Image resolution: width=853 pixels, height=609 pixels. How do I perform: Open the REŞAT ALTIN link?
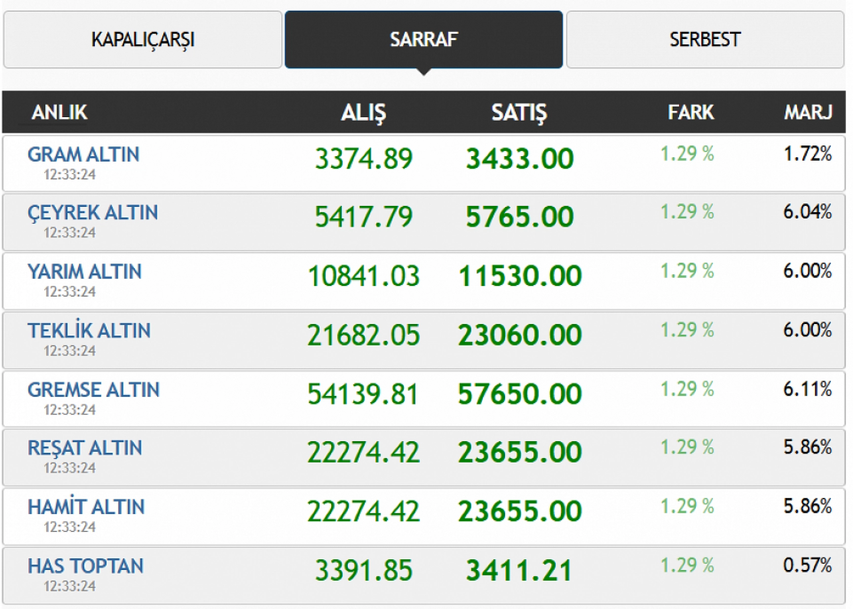pyautogui.click(x=85, y=448)
